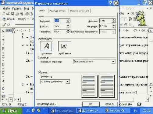Click the dialog Help question mark icon
Screen dimensions: 153x114
point(110,3)
